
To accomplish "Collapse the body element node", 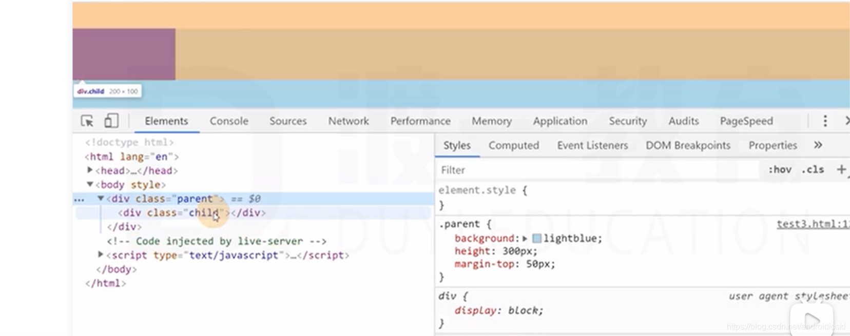I will point(90,184).
